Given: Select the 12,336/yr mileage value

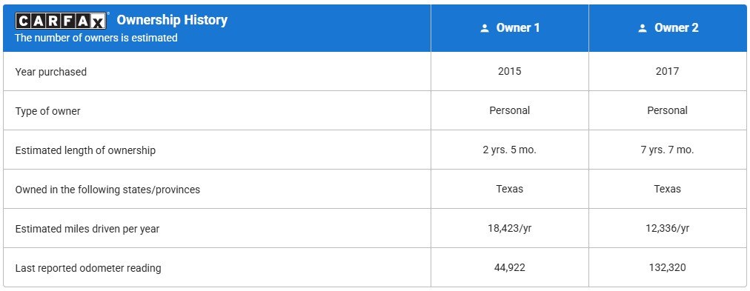Looking at the screenshot, I should 667,228.
